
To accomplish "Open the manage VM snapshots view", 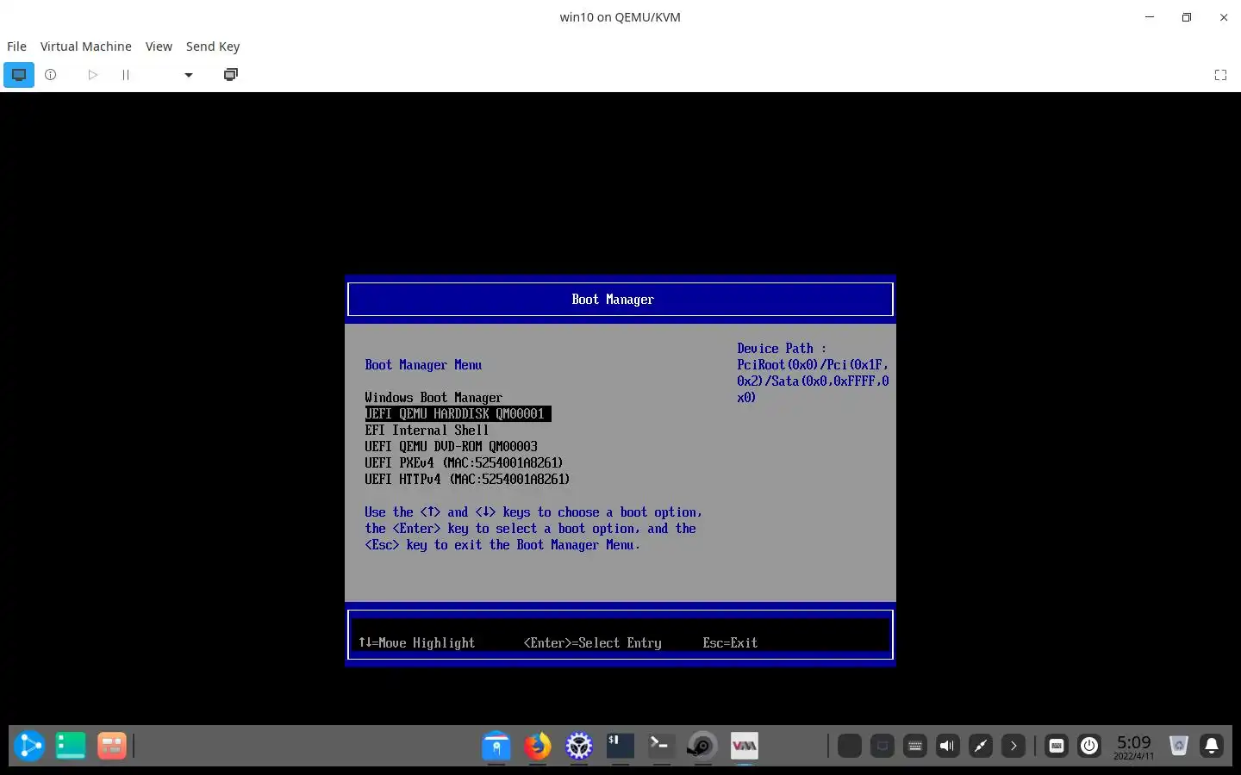I will click(x=231, y=75).
